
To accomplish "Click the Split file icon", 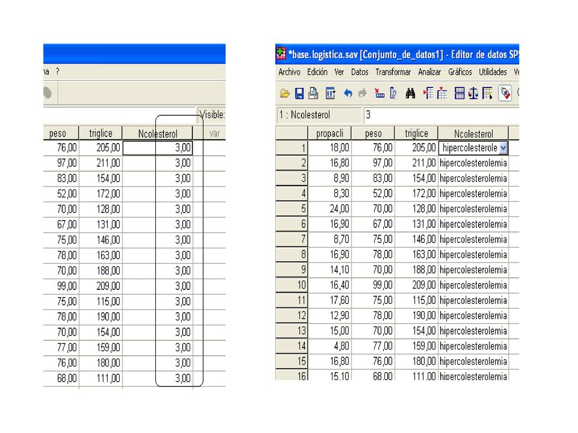I will point(459,94).
